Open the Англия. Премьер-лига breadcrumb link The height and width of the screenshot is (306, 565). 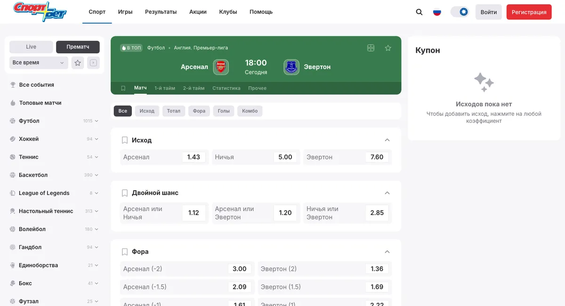click(x=201, y=48)
